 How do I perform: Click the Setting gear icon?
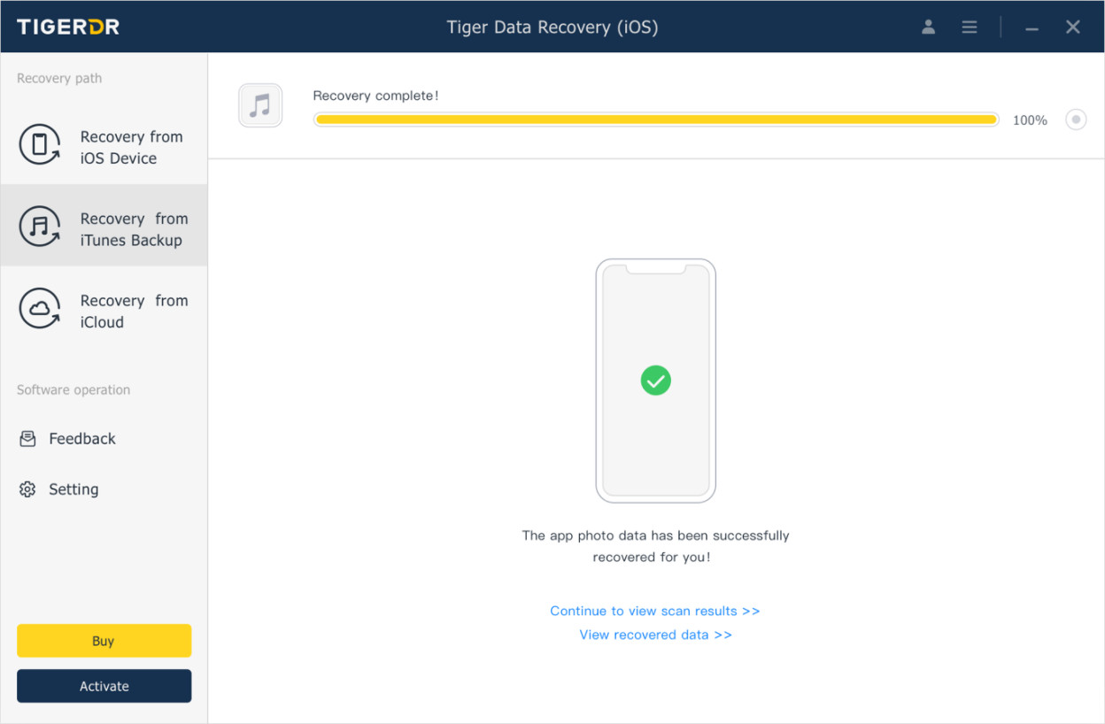[x=27, y=489]
